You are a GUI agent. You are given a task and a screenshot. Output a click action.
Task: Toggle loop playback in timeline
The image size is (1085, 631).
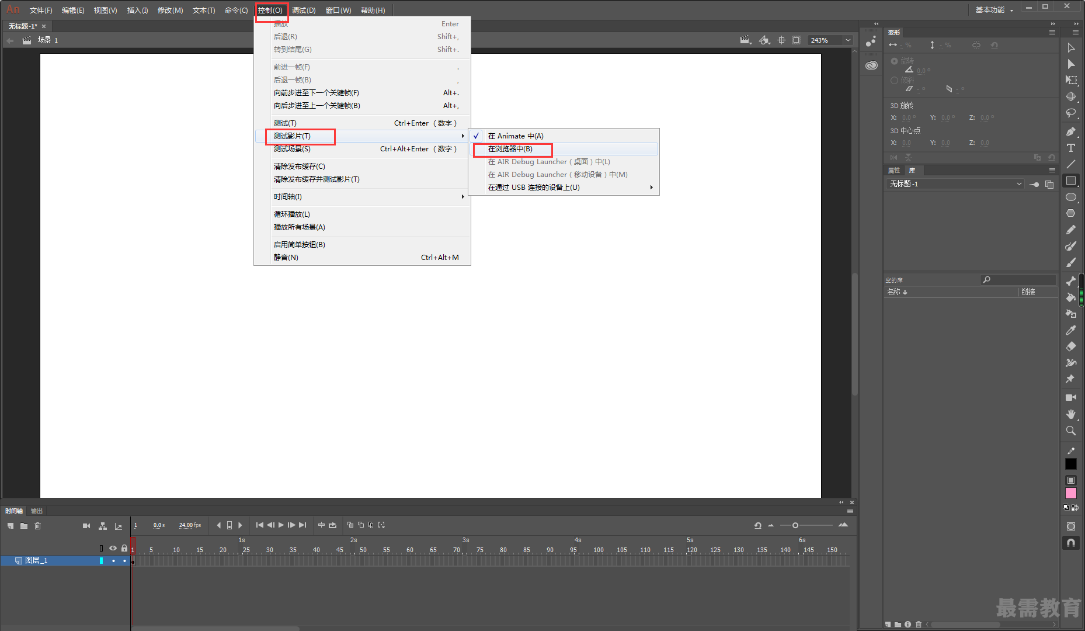point(332,525)
